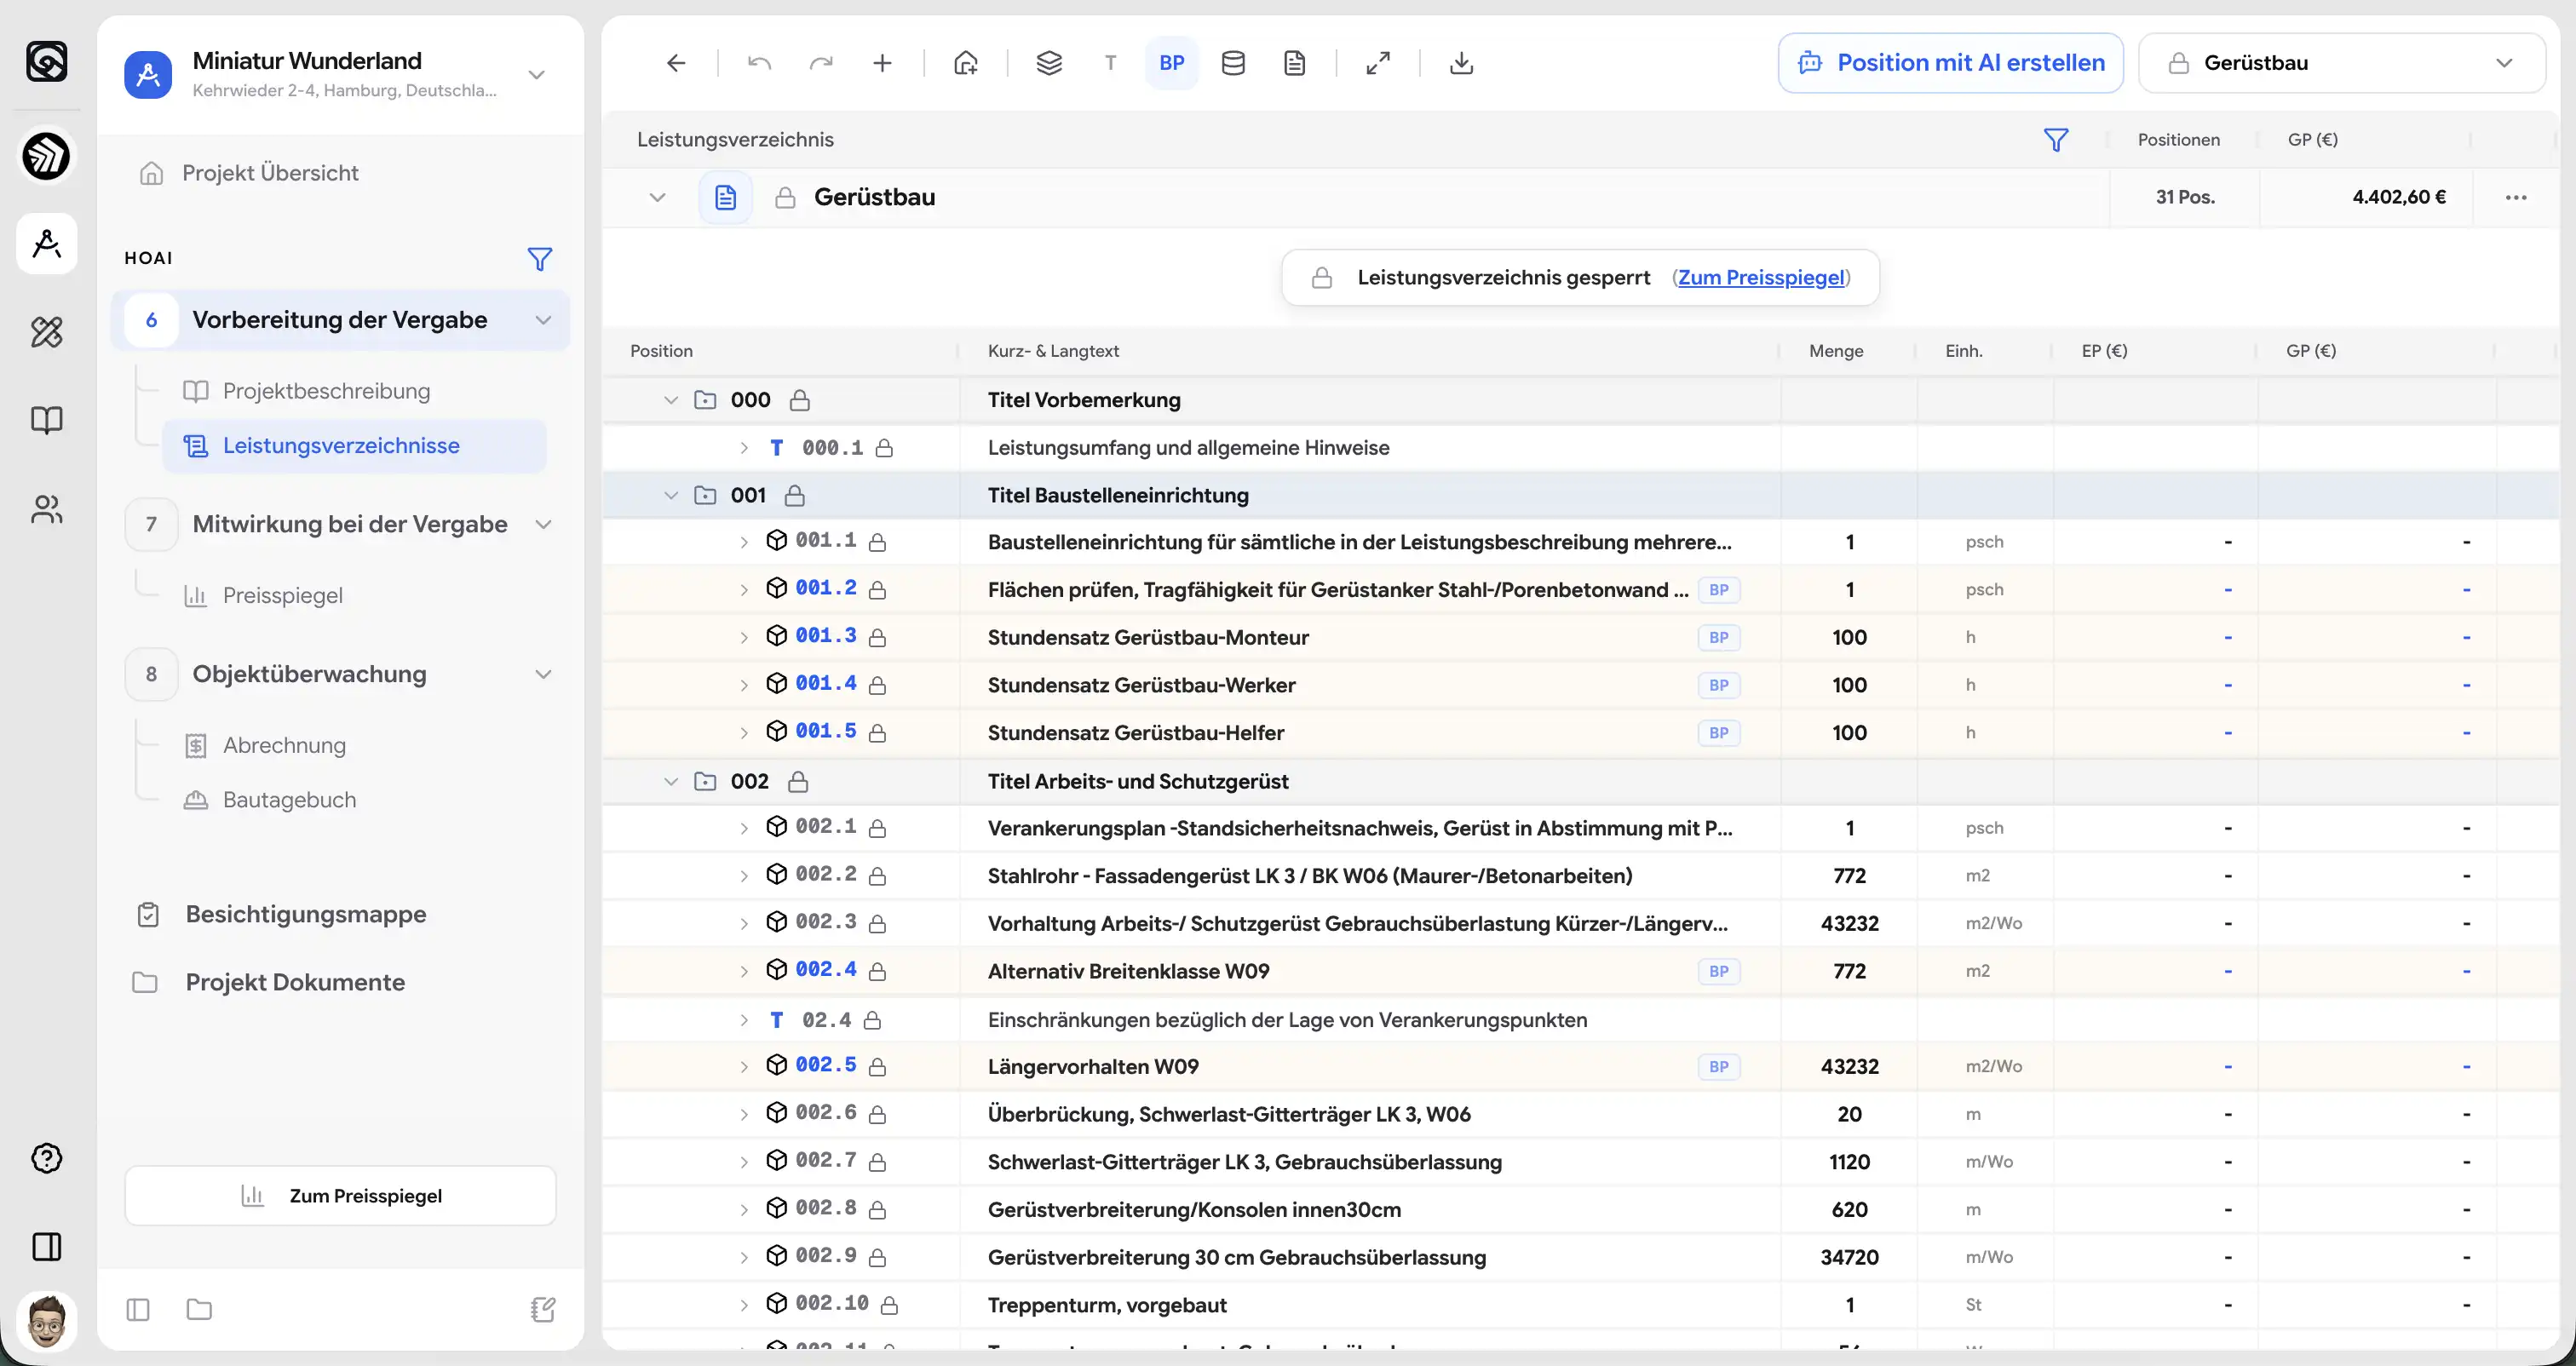Collapse the Gerüstbau section

pyautogui.click(x=657, y=197)
